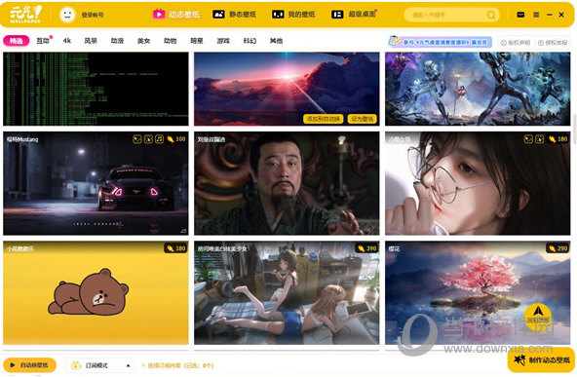Click the music note icon on the Mustang card
The height and width of the screenshot is (377, 577).
point(159,139)
